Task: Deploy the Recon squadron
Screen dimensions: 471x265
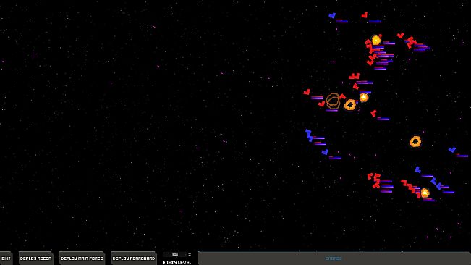Action: [35, 258]
